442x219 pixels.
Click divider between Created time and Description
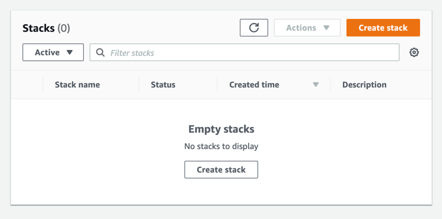pos(330,85)
